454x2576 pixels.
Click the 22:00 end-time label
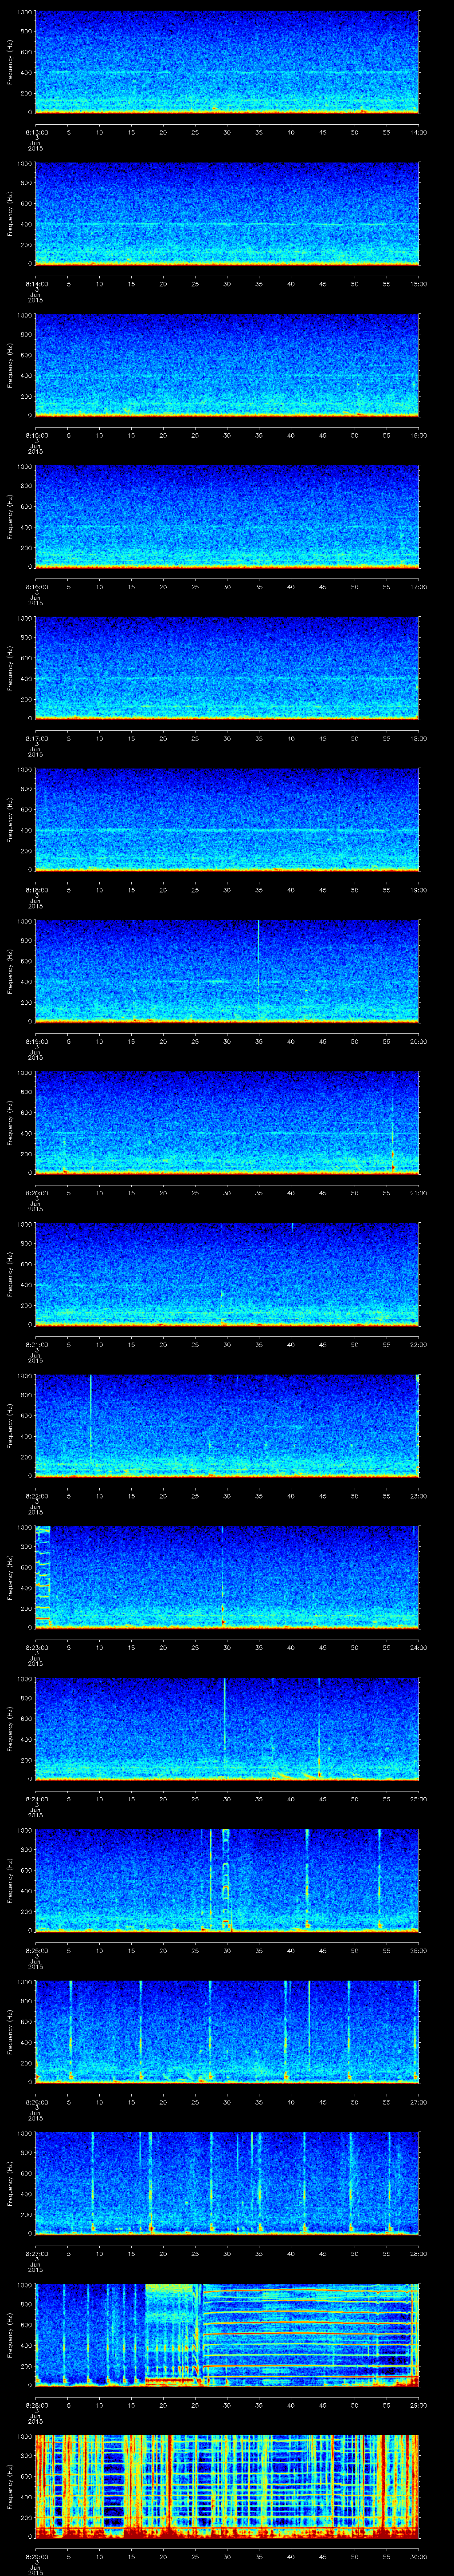pyautogui.click(x=418, y=1343)
